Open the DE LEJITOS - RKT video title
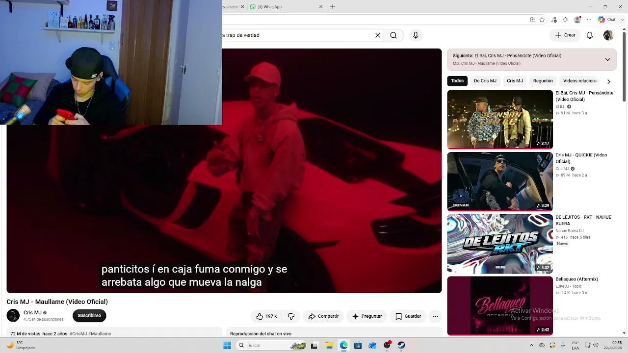 click(583, 220)
